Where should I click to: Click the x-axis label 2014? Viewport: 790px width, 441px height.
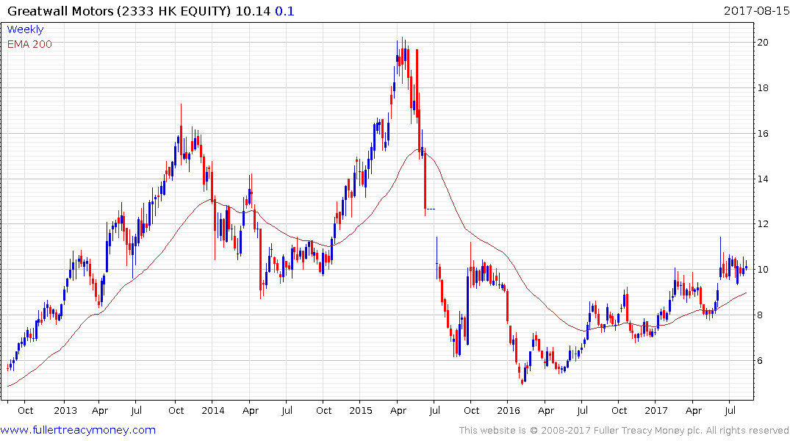(x=213, y=411)
